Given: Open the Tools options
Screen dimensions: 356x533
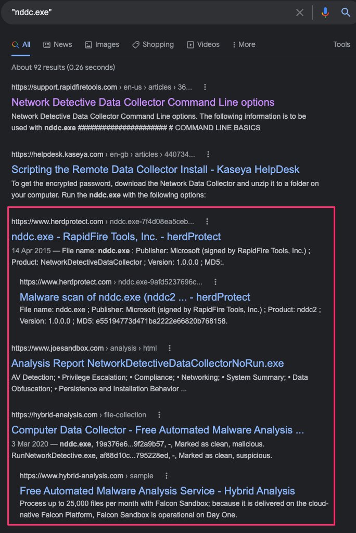Looking at the screenshot, I should (x=341, y=44).
